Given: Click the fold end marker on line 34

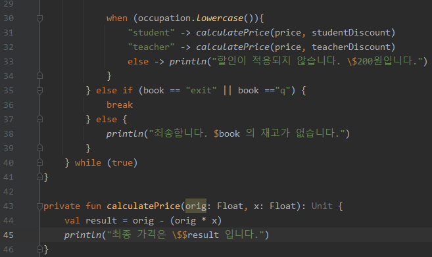Looking at the screenshot, I should coord(39,76).
